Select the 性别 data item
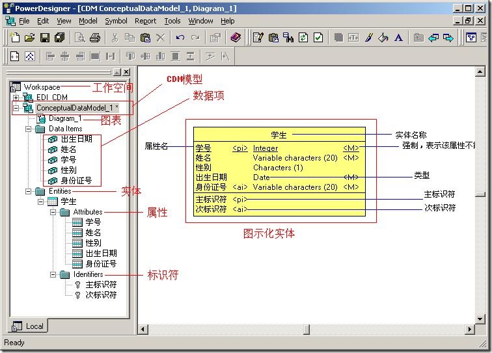 [68, 170]
